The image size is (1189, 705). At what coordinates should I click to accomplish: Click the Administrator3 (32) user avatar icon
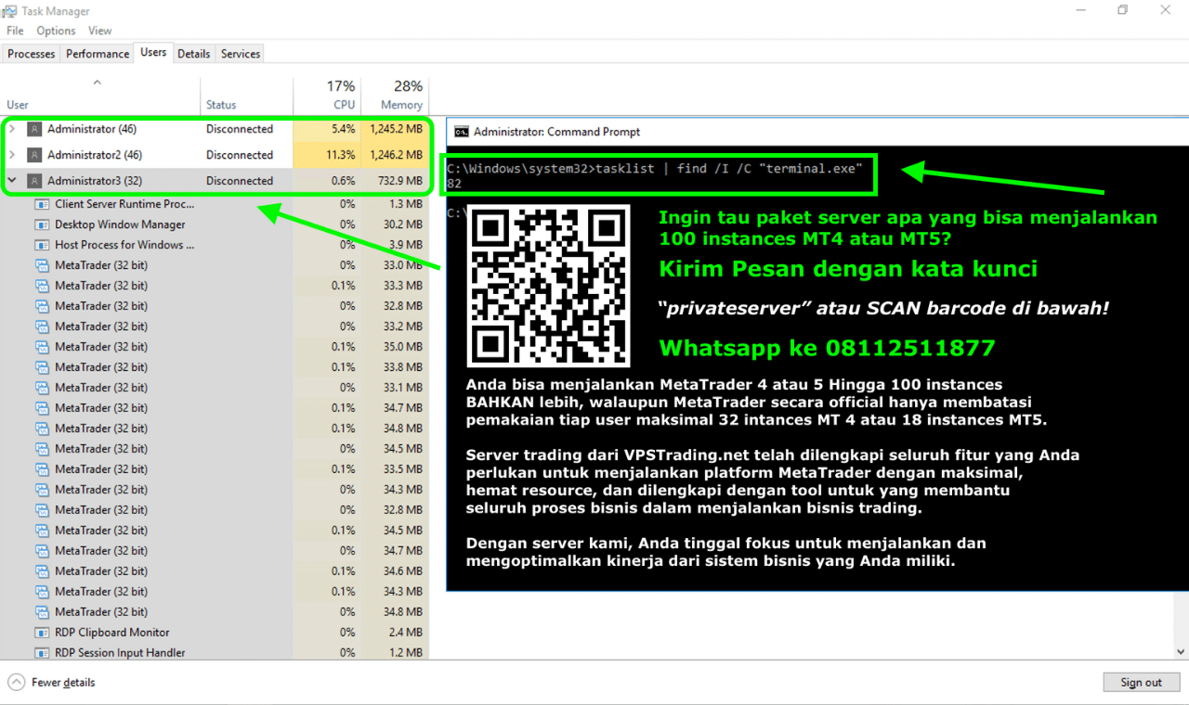point(34,181)
